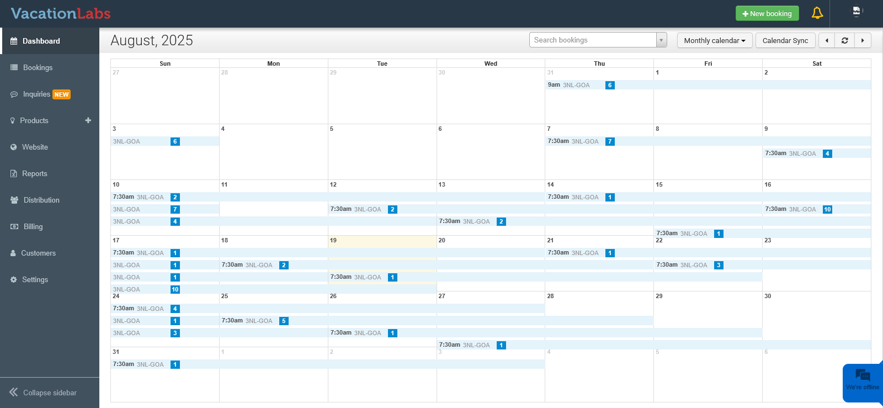Click the plus icon beside Products
The width and height of the screenshot is (883, 408).
(88, 120)
